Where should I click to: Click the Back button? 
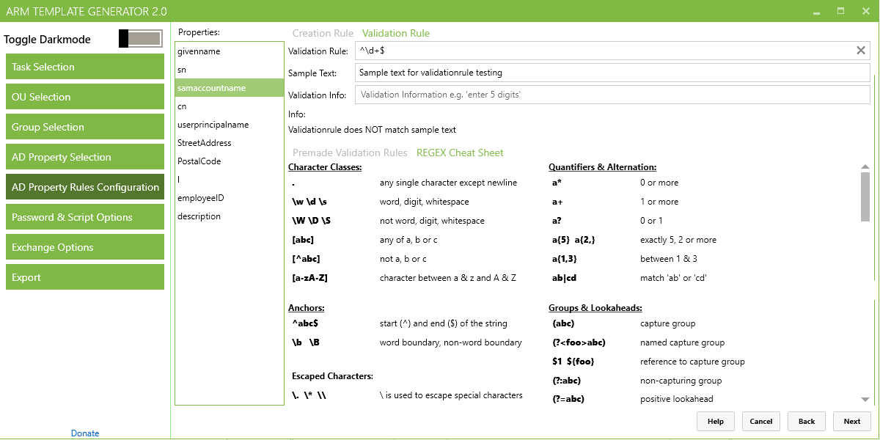click(x=807, y=421)
